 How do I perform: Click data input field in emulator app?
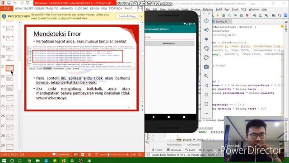[x=169, y=37]
